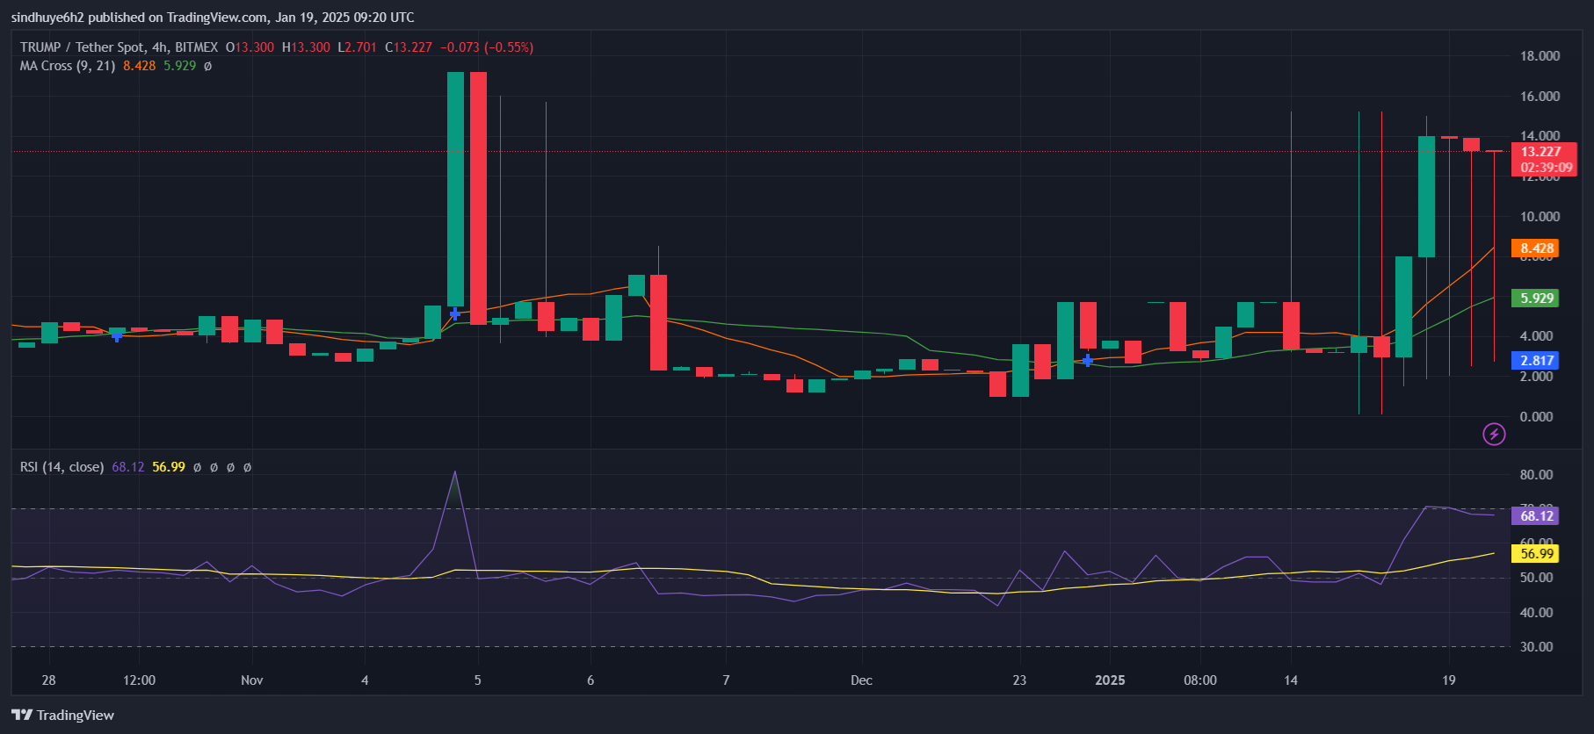Click the 02:39:09 candle countdown timer

coord(1547,167)
